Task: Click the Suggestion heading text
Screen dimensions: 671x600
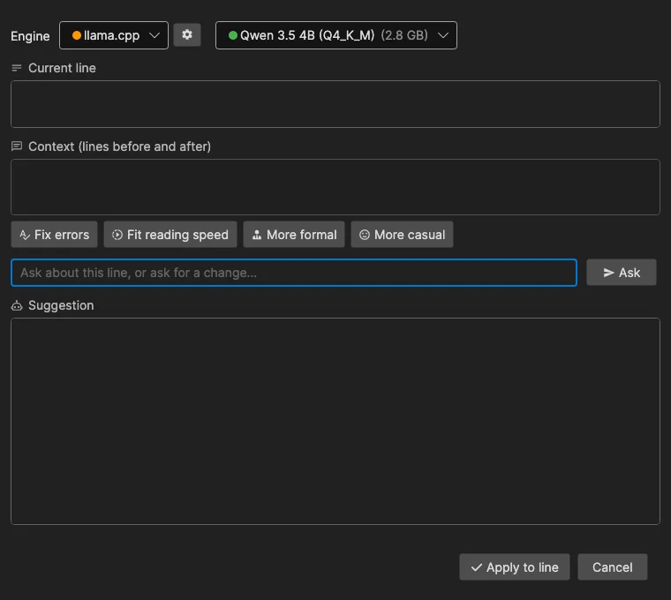Action: pos(61,305)
